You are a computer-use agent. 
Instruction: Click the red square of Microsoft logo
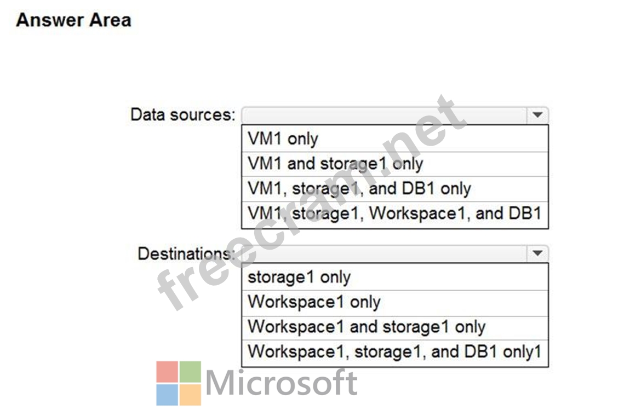(167, 372)
